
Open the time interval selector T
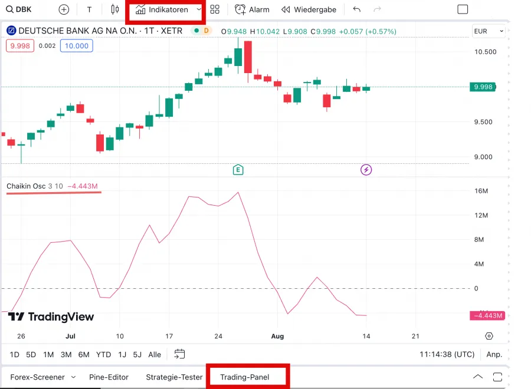(x=89, y=9)
